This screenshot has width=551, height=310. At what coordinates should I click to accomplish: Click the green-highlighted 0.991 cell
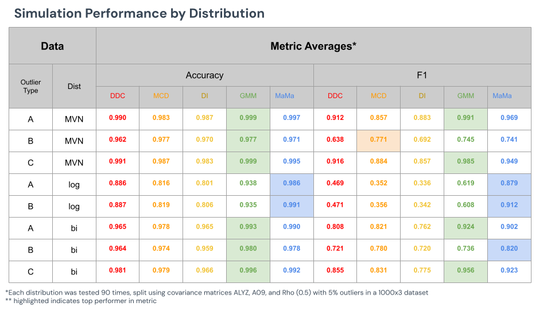(x=465, y=118)
